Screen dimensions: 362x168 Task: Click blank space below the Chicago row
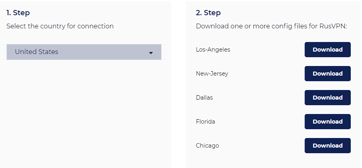pos(273,161)
